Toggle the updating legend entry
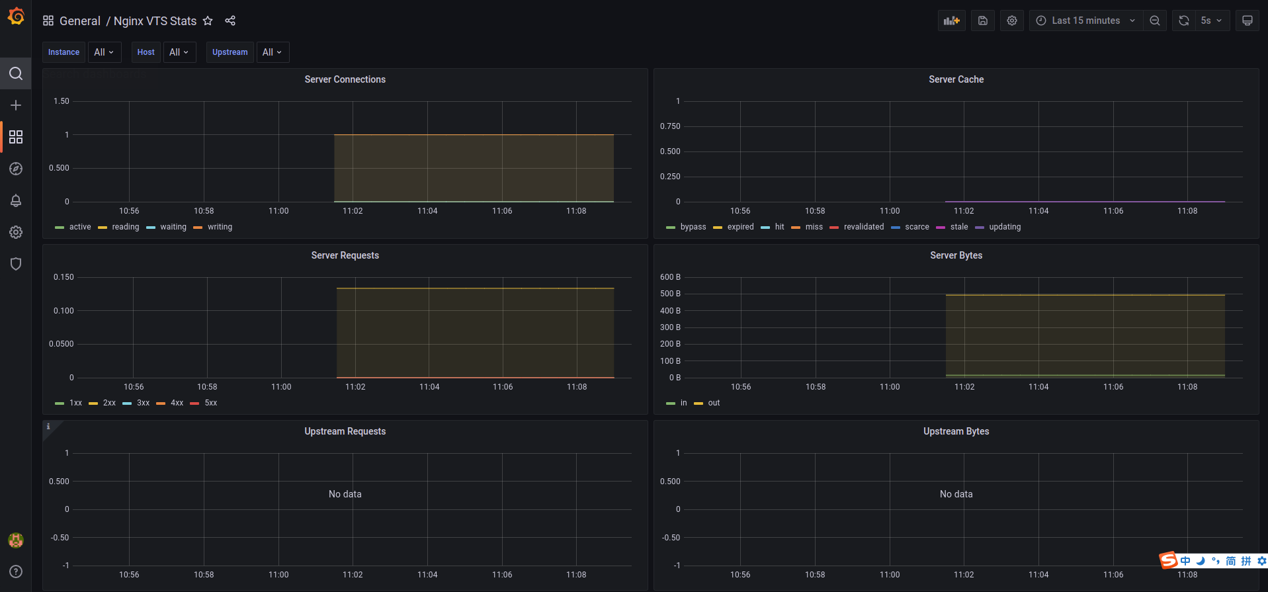Screen dimensions: 1268x592 (x=1005, y=227)
